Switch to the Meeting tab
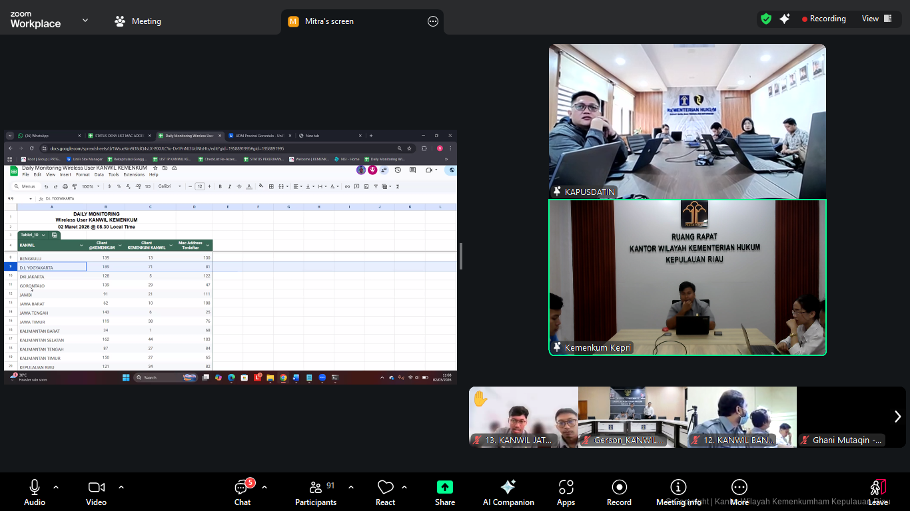 tap(138, 21)
